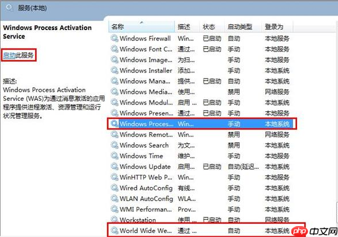Select the Windows Modul... service name
The width and height of the screenshot is (338, 237).
coord(146,102)
